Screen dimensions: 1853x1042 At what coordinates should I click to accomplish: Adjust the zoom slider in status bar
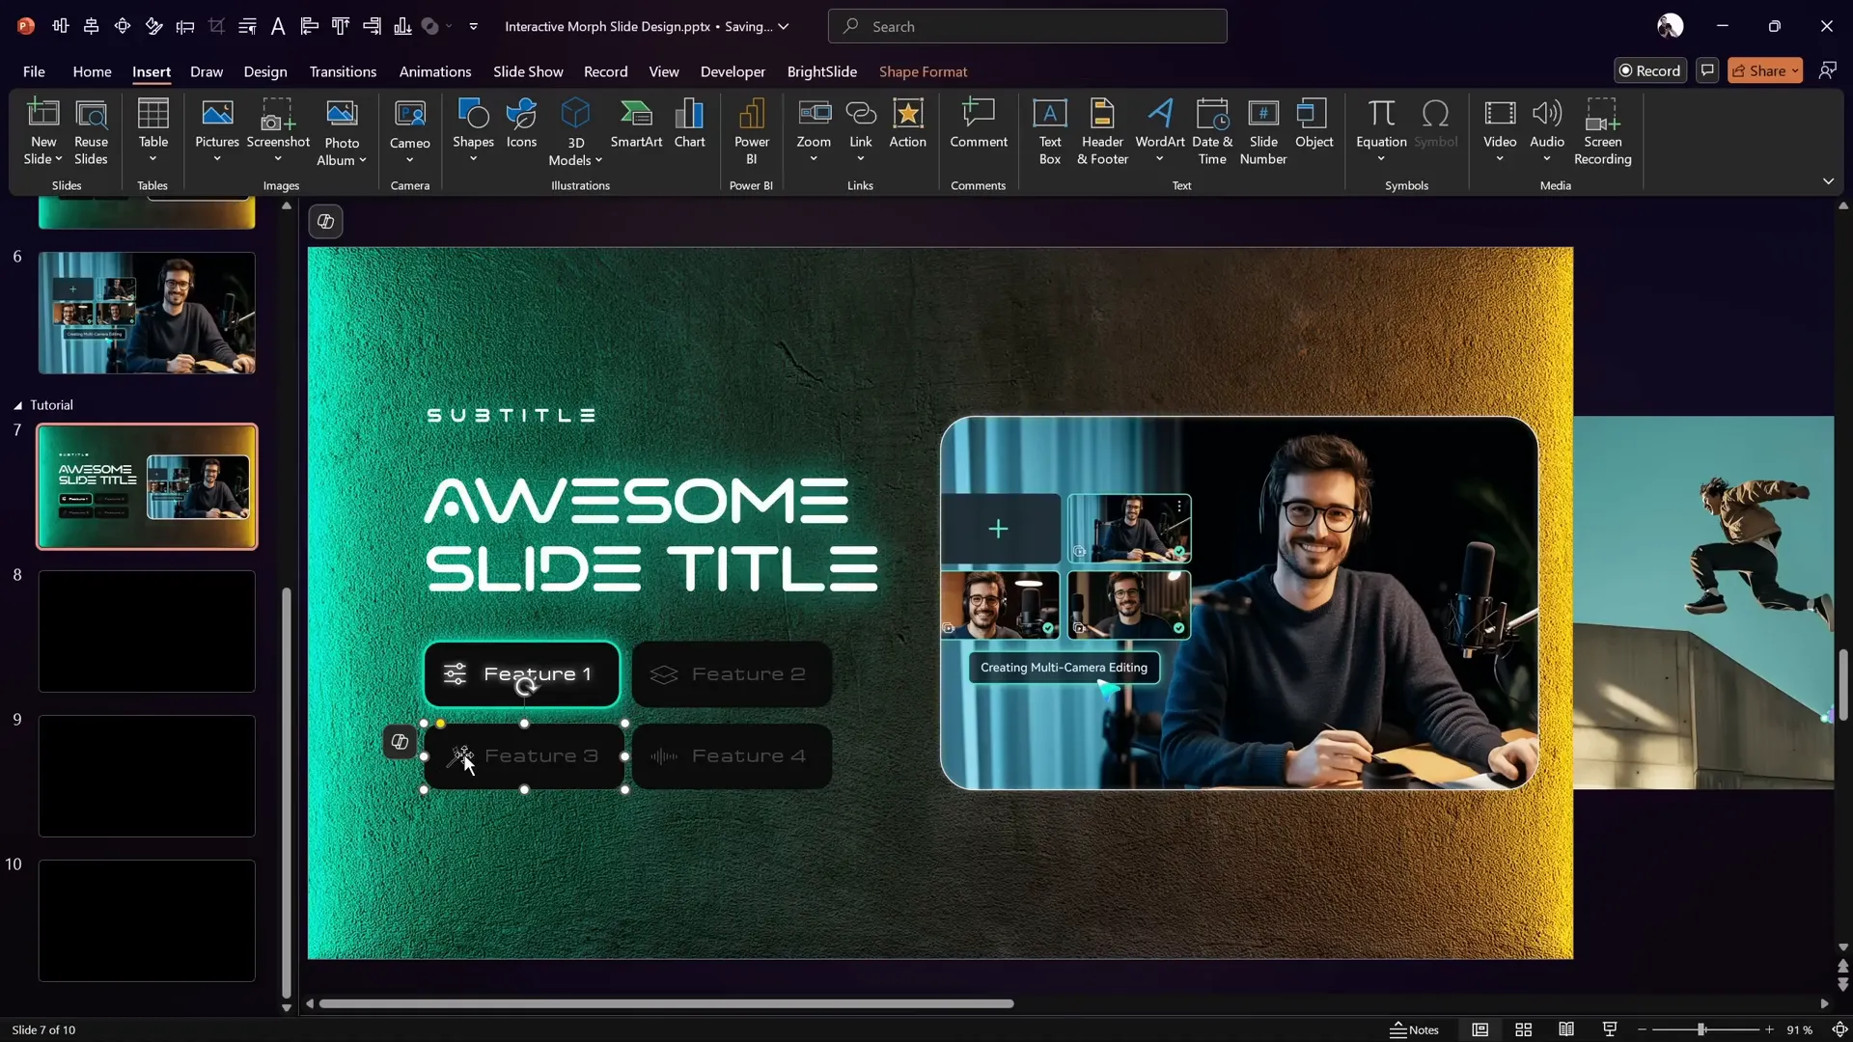[x=1701, y=1029]
